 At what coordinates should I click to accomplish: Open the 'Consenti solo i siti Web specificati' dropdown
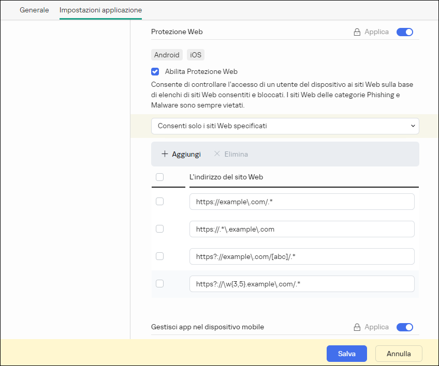(x=285, y=126)
